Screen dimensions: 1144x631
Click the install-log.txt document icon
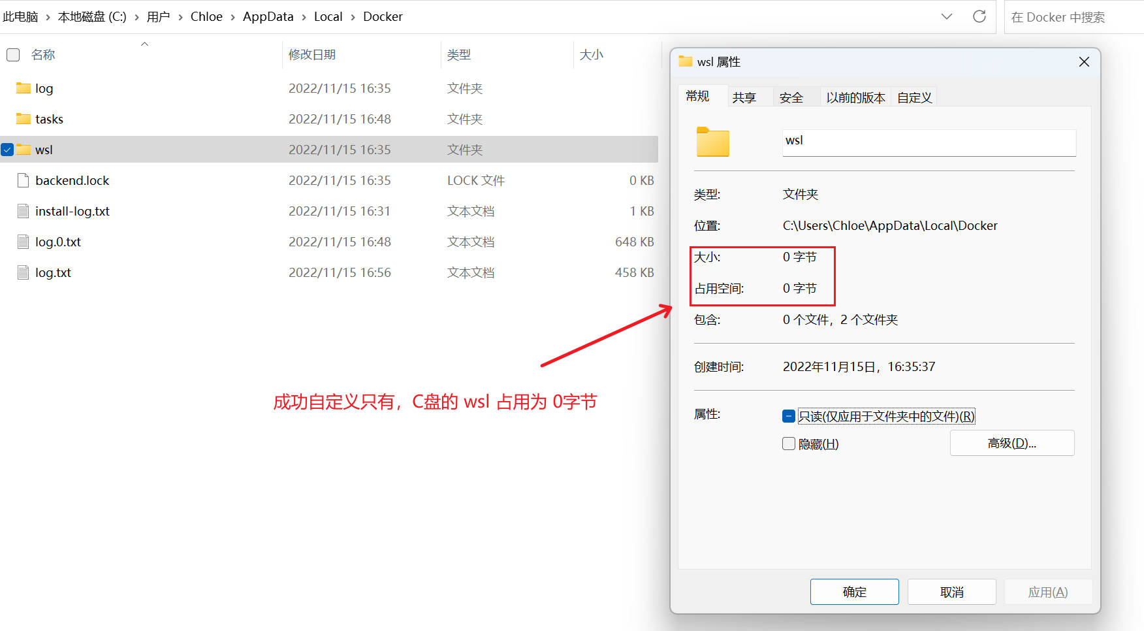24,211
